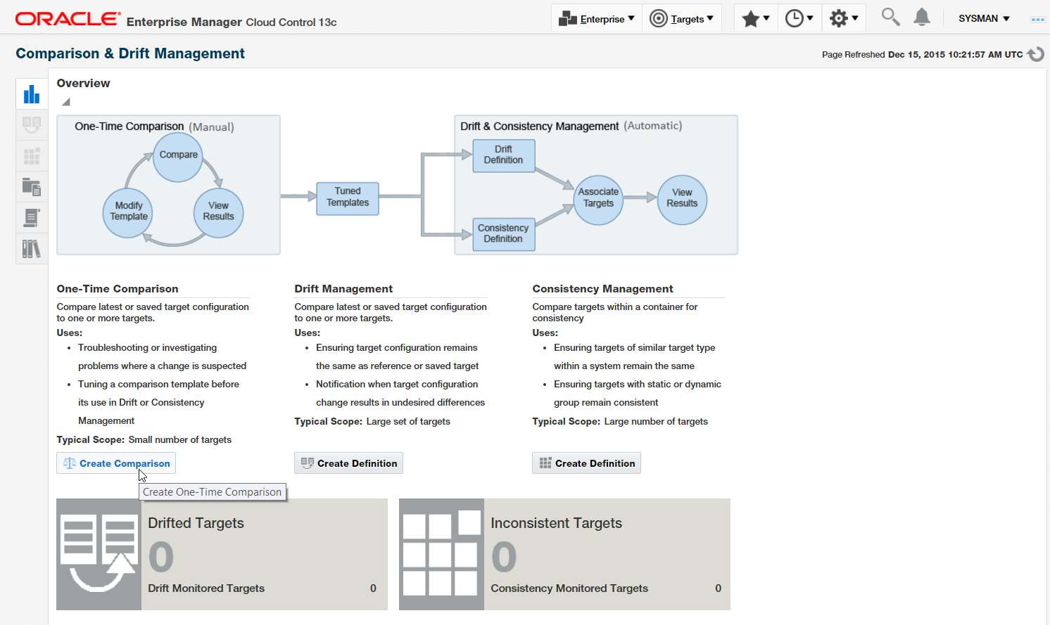Open Consistency grid sidebar icon
Image resolution: width=1050 pixels, height=625 pixels.
click(x=32, y=156)
